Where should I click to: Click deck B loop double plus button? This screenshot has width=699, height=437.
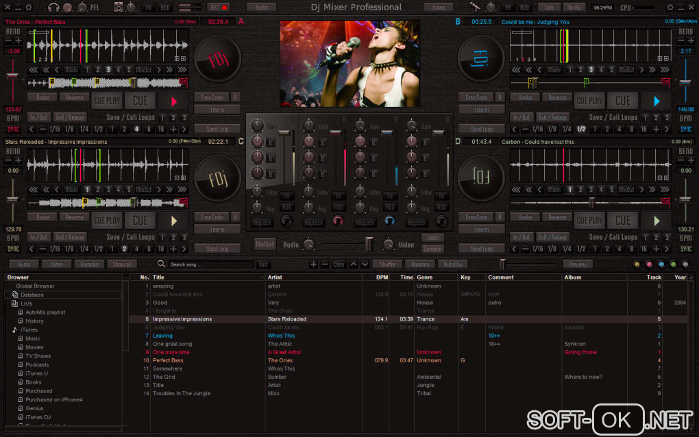(656, 129)
